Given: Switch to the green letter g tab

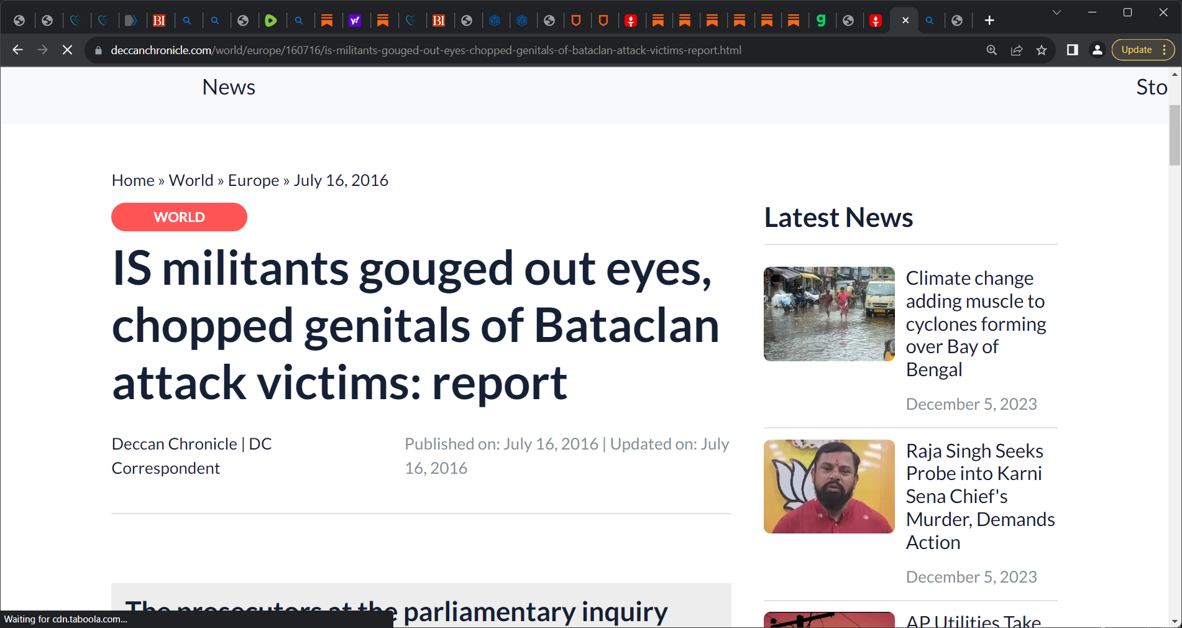Looking at the screenshot, I should point(821,21).
